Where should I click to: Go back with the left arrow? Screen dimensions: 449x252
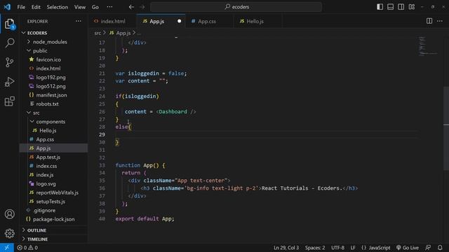click(x=131, y=7)
